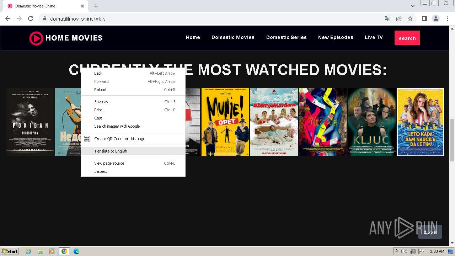Click the page vertical scrollbar thumb
Viewport: 455px width, 256px height.
452,140
